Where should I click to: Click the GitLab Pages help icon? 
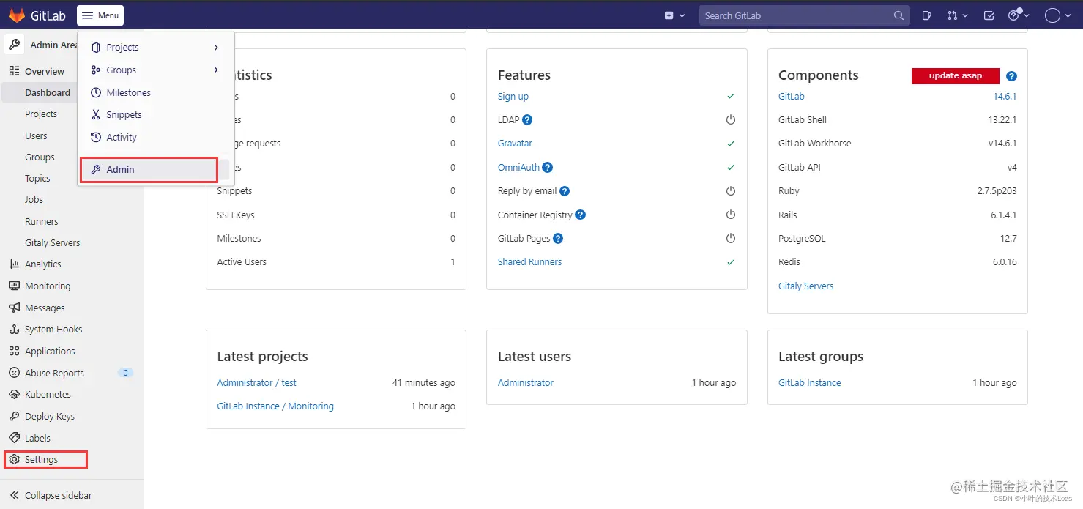click(558, 238)
